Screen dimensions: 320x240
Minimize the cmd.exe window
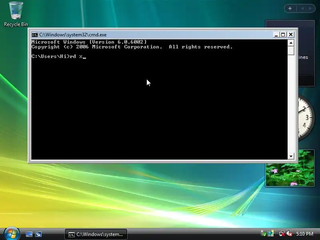tap(276, 34)
